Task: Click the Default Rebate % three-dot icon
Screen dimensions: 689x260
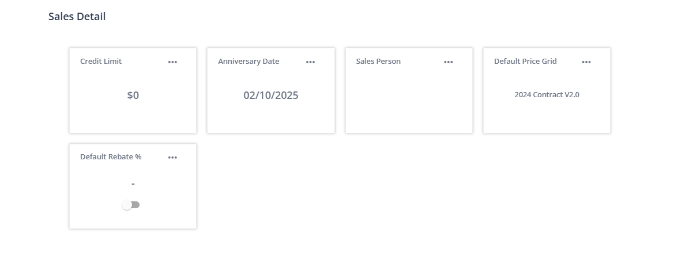Action: pos(172,158)
